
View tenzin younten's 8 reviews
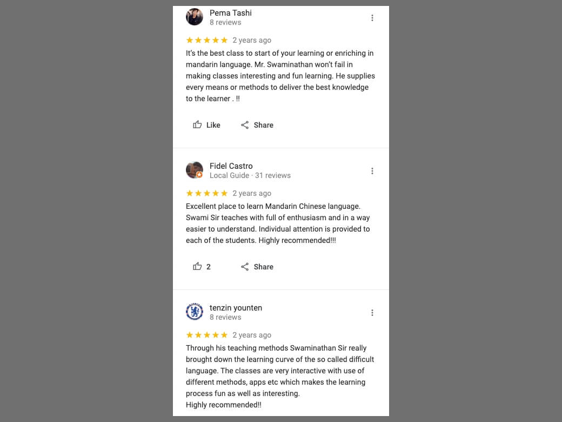click(225, 318)
